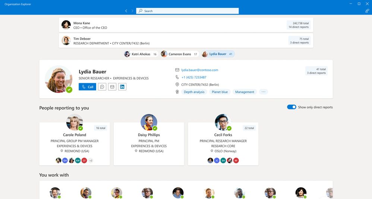Start a chat with Lydia Bauer
372x199 pixels.
102,87
